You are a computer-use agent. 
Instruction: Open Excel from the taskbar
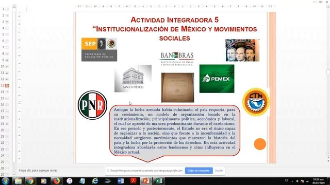point(159,181)
